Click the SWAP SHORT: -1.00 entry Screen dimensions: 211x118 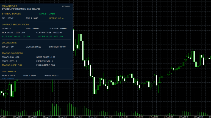point(46,57)
